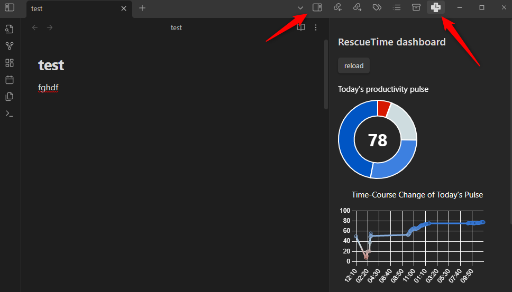
Task: Open today's daily note
Action: (x=10, y=80)
